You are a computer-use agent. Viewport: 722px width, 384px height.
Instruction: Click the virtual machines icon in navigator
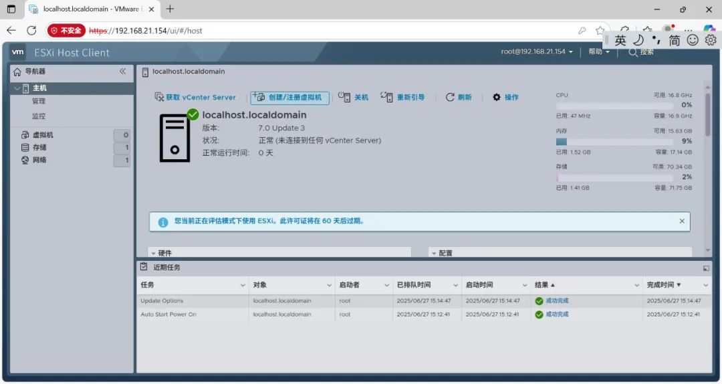[25, 134]
